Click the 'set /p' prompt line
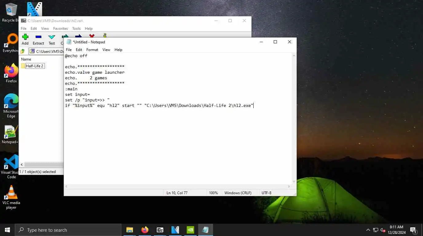This screenshot has width=423, height=236. coord(87,100)
